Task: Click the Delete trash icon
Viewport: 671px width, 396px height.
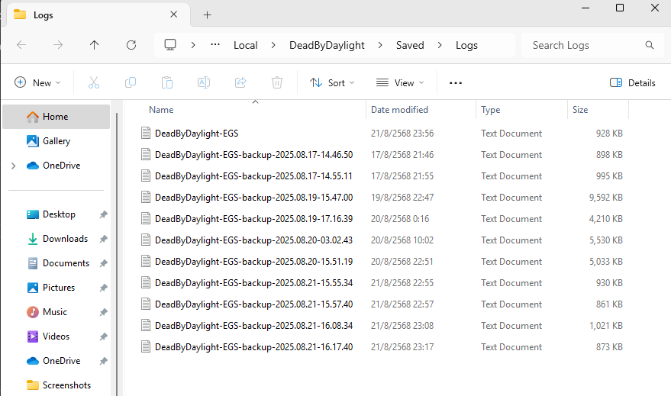Action: (x=277, y=82)
